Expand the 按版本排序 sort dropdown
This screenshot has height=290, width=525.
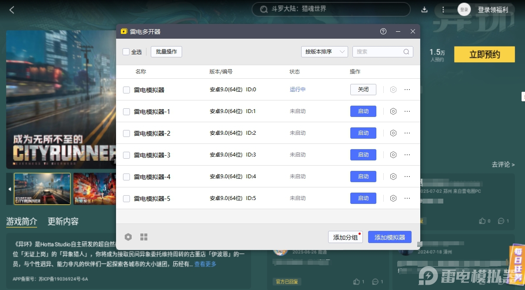[x=324, y=52]
